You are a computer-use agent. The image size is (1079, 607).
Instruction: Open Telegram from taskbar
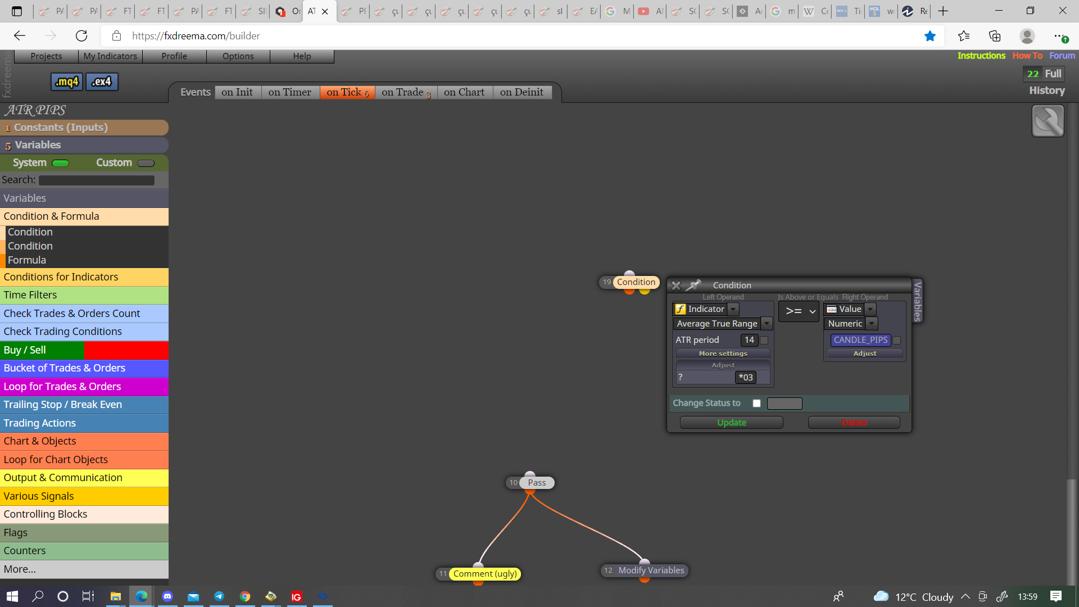[219, 596]
